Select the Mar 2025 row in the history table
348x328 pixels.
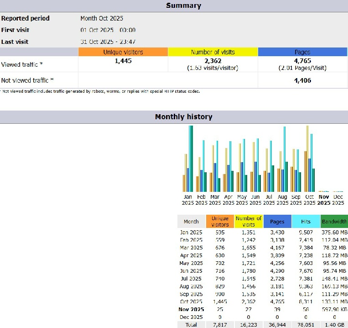pos(191,248)
